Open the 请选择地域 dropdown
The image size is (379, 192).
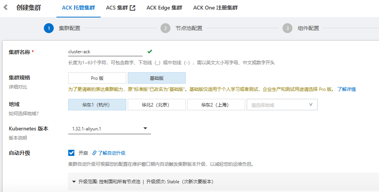coord(282,105)
